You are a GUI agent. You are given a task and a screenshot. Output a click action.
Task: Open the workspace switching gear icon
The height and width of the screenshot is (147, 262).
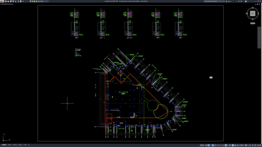[246, 145]
